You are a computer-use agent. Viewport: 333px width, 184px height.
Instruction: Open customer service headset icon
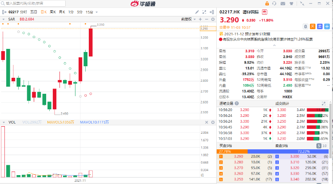pyautogui.click(x=274, y=4)
